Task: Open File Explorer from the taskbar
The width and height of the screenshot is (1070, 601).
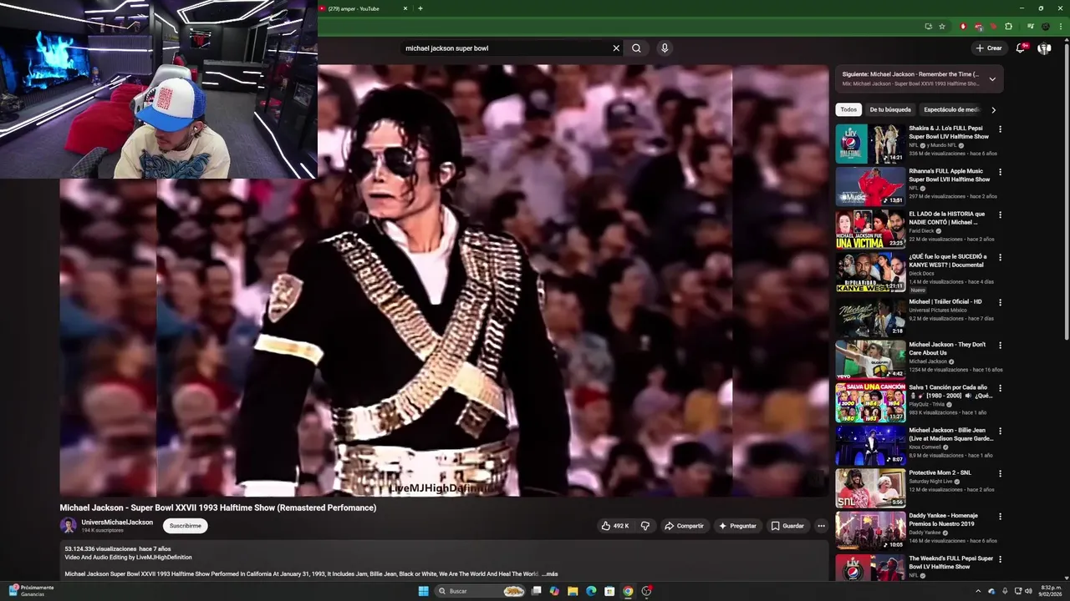Action: [x=573, y=591]
